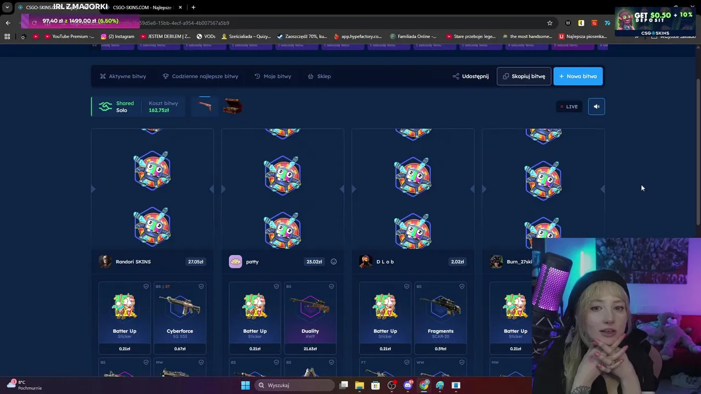The width and height of the screenshot is (701, 394).
Task: Close the second CSGO-SKINS.COM tab
Action: click(x=180, y=7)
